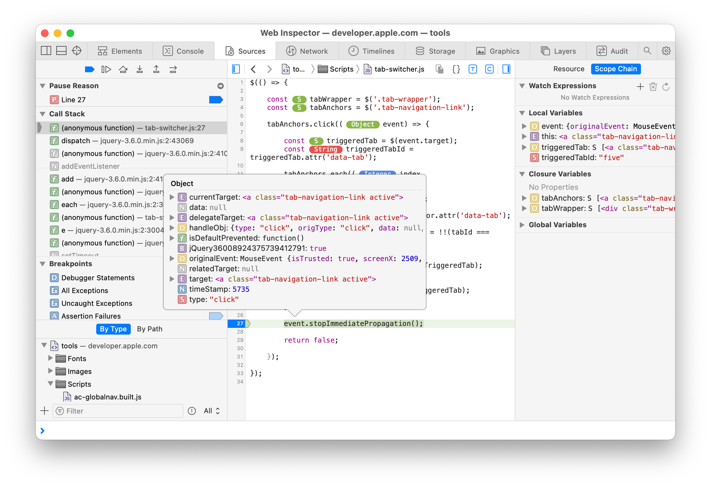Select the Step Into function icon

point(139,69)
